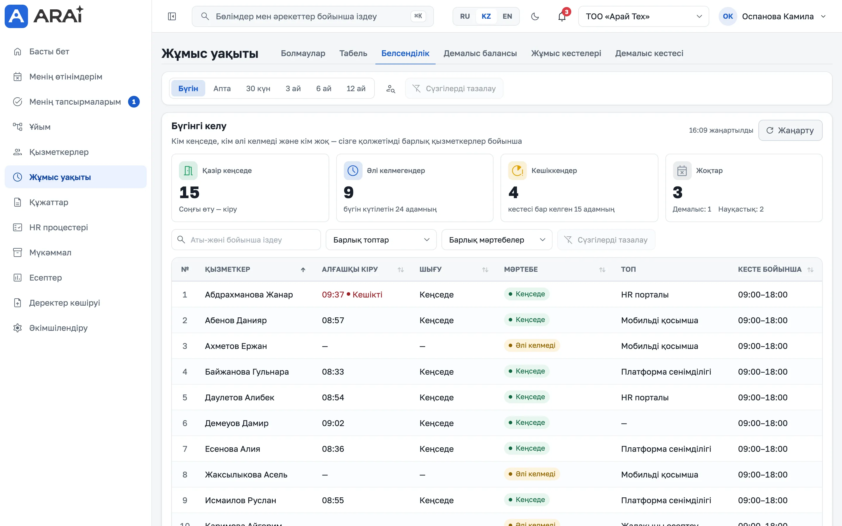Open Деректер көшіруі section
The height and width of the screenshot is (526, 842).
tap(75, 303)
